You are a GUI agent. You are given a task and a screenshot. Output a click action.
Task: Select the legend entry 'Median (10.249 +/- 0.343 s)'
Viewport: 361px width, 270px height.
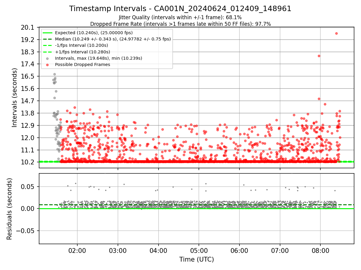pos(113,39)
